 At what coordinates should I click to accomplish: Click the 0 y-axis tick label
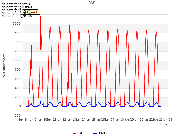point(20,107)
